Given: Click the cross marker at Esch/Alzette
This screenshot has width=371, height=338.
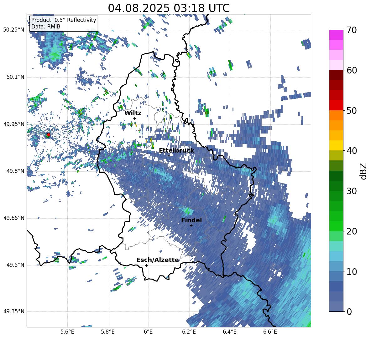Looking at the screenshot, I should [x=146, y=265].
